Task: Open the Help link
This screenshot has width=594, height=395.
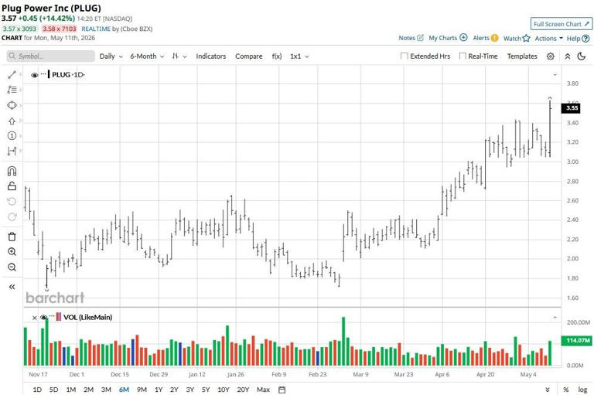Action: [x=578, y=38]
